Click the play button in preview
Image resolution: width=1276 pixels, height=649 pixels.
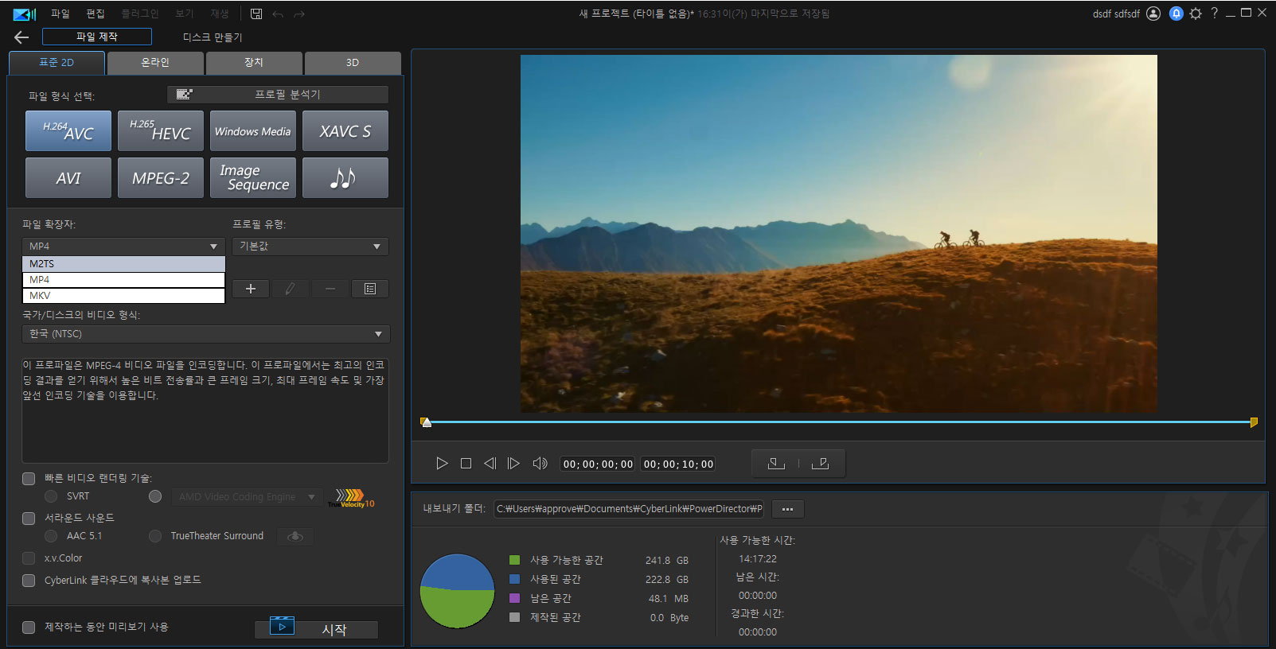click(x=442, y=464)
